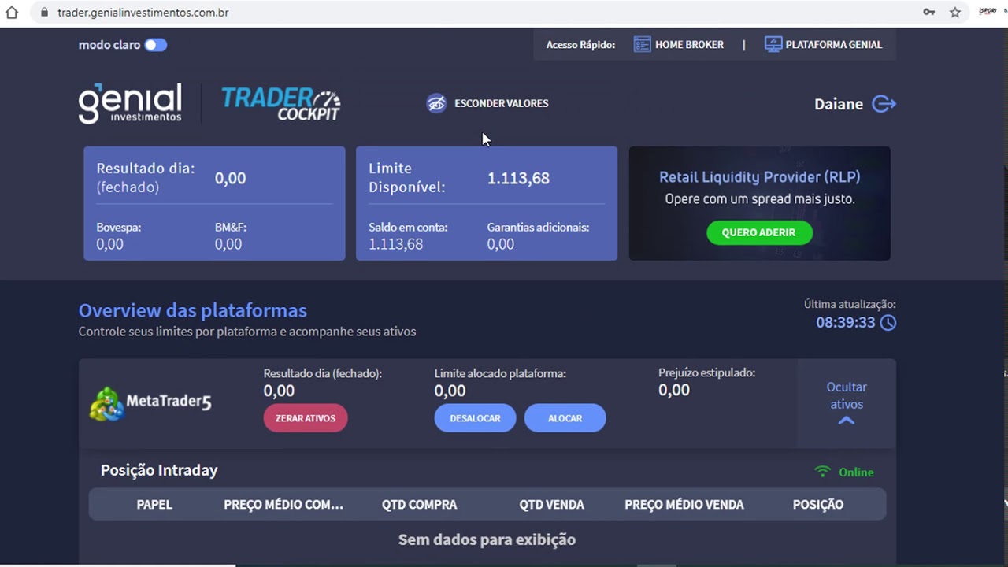Image resolution: width=1008 pixels, height=567 pixels.
Task: Click the QTD COMPRA column header
Action: tap(419, 505)
